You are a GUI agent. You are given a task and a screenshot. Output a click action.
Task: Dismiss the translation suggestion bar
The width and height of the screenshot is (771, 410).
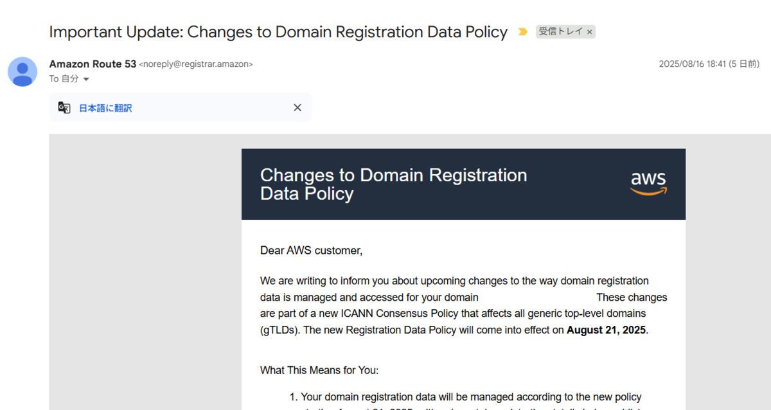pyautogui.click(x=297, y=107)
